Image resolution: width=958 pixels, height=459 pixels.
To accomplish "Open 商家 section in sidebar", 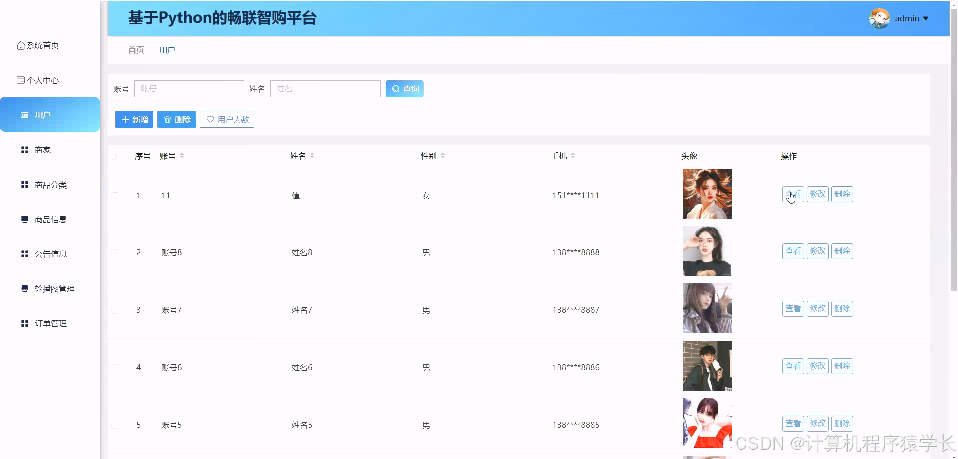I will pos(43,150).
